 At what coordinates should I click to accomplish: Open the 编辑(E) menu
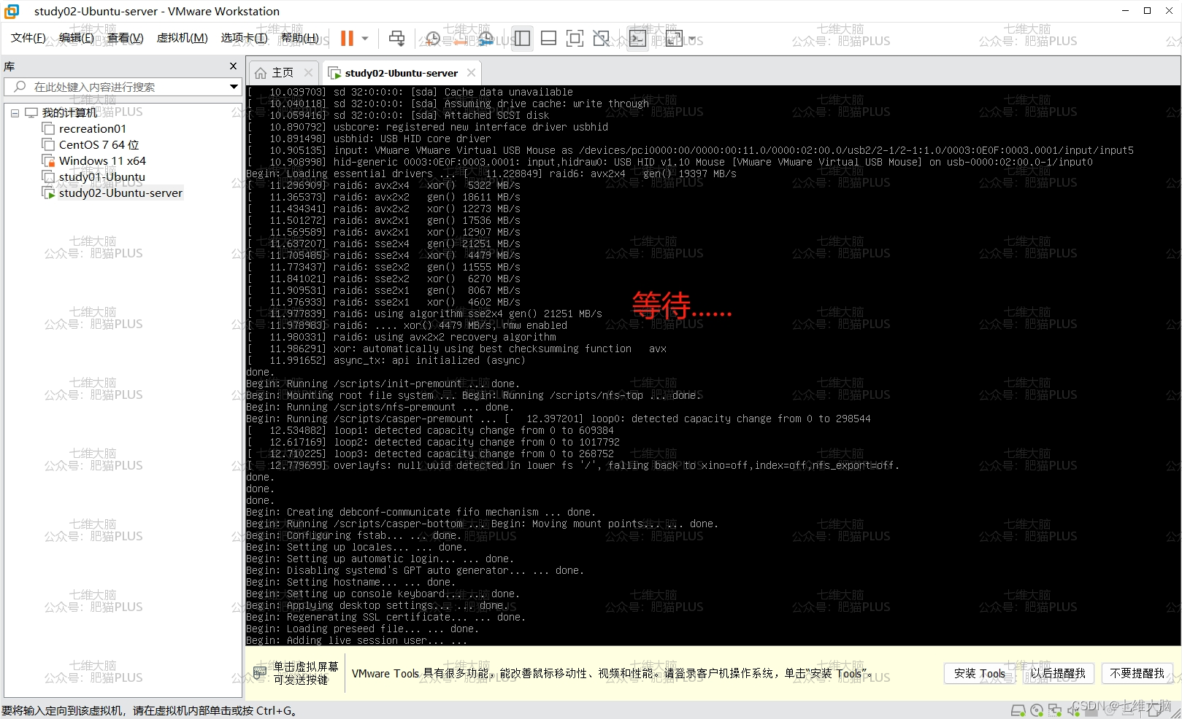(77, 38)
